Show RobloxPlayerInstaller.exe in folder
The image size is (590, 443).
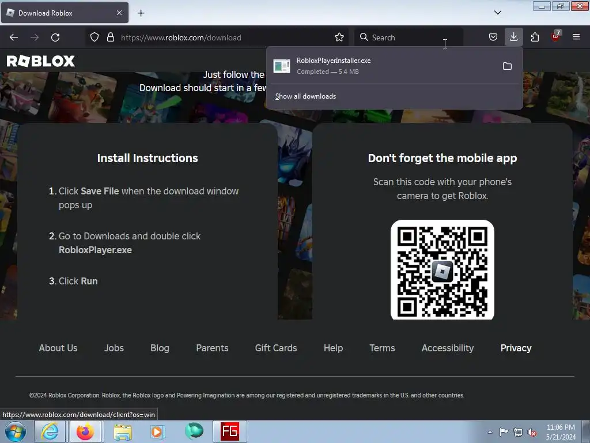pyautogui.click(x=507, y=66)
